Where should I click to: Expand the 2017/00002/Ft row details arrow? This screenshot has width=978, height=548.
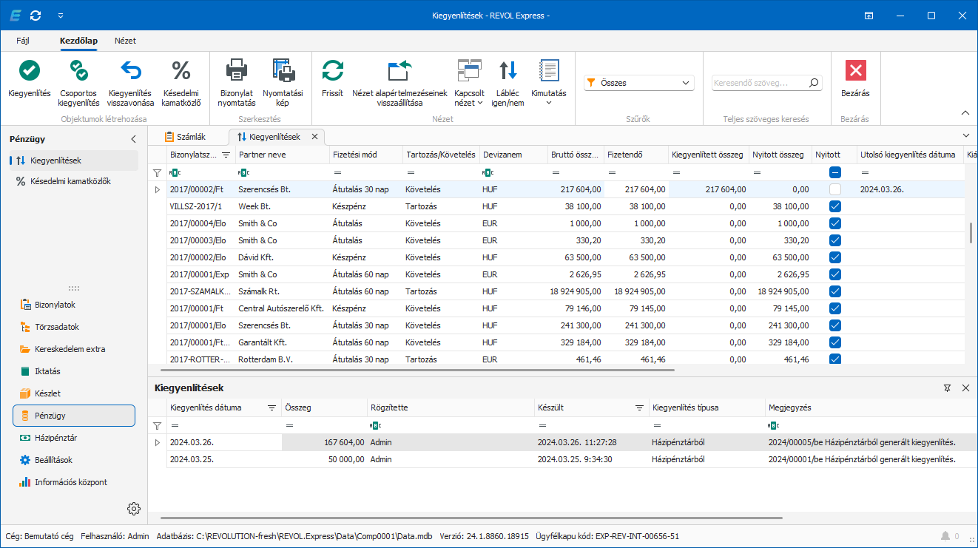tap(157, 189)
